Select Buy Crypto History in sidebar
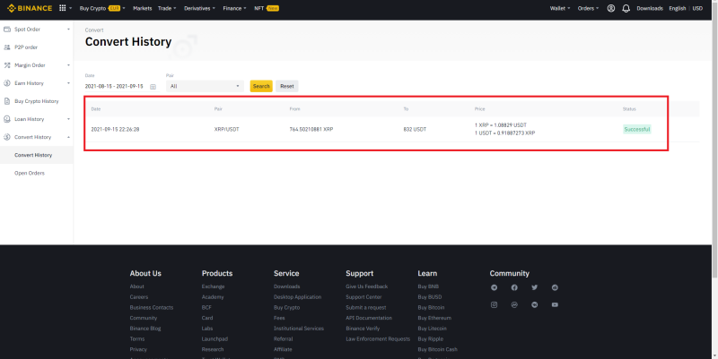The image size is (718, 359). [37, 101]
